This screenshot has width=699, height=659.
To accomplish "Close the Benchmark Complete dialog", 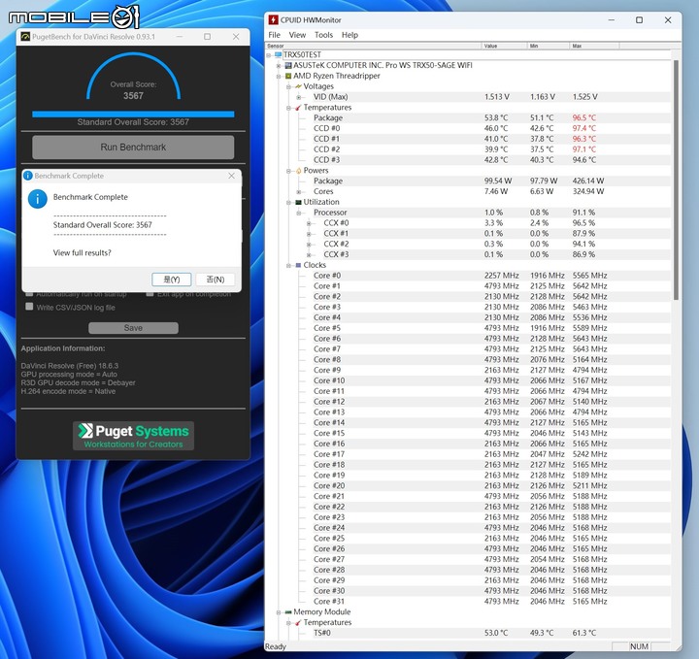I will coord(231,176).
